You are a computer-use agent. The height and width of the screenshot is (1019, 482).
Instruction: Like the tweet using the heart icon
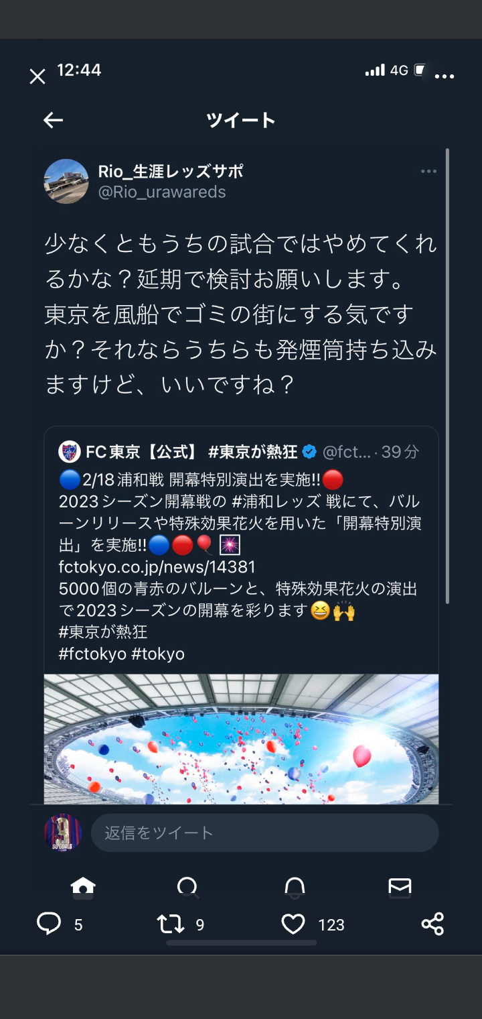(293, 924)
